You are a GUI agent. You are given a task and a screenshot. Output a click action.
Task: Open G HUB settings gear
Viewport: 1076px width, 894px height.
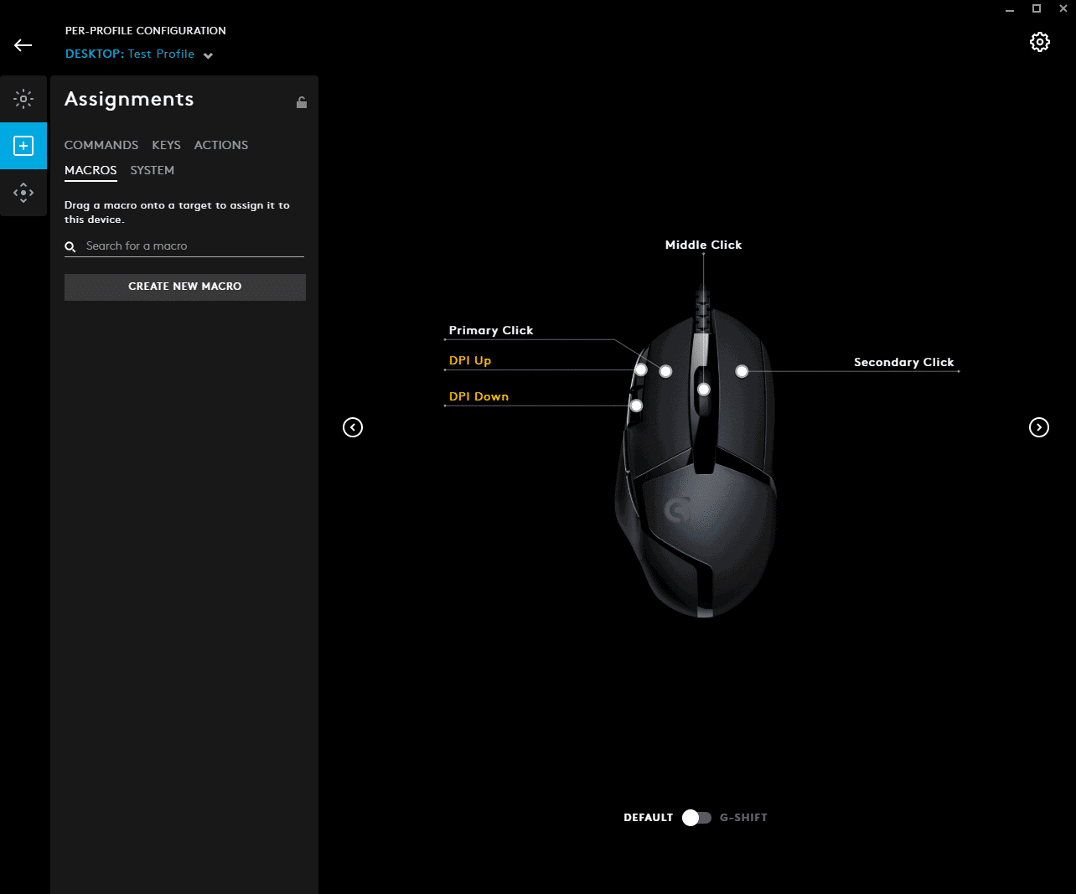pos(1040,41)
